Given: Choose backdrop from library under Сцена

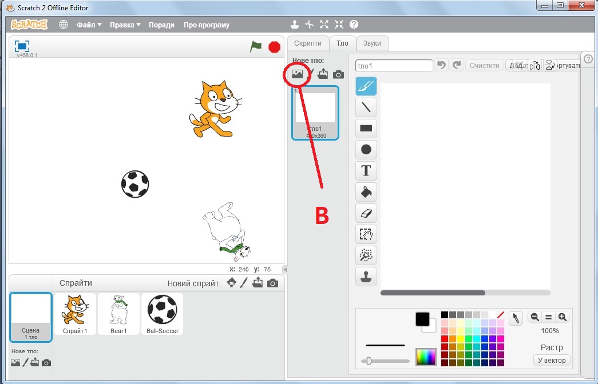Looking at the screenshot, I should coord(15,362).
